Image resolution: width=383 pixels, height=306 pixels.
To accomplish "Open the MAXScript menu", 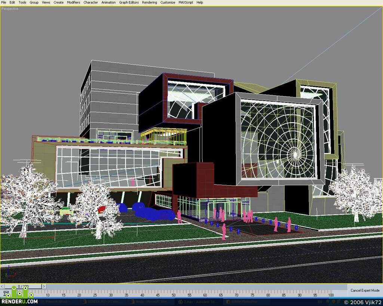I will [x=186, y=3].
